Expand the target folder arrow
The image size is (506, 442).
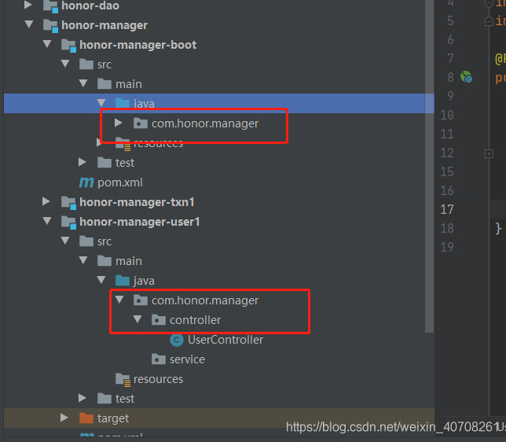point(64,418)
